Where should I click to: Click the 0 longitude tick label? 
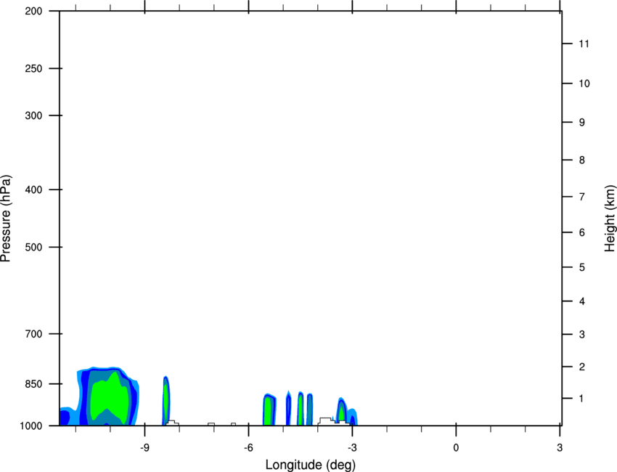456,448
